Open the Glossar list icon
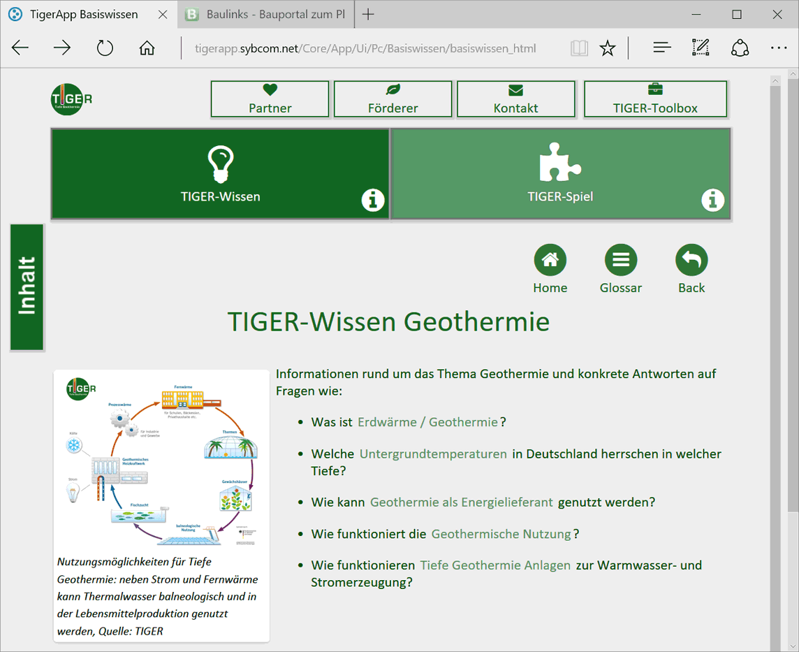This screenshot has width=799, height=652. pos(621,260)
